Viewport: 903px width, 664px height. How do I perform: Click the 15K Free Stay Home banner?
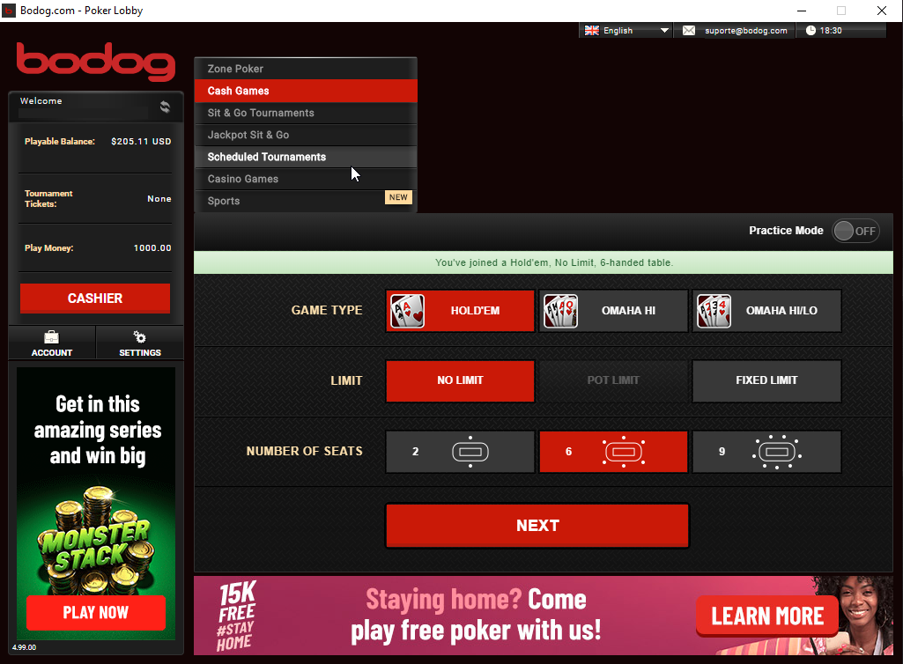coord(543,616)
